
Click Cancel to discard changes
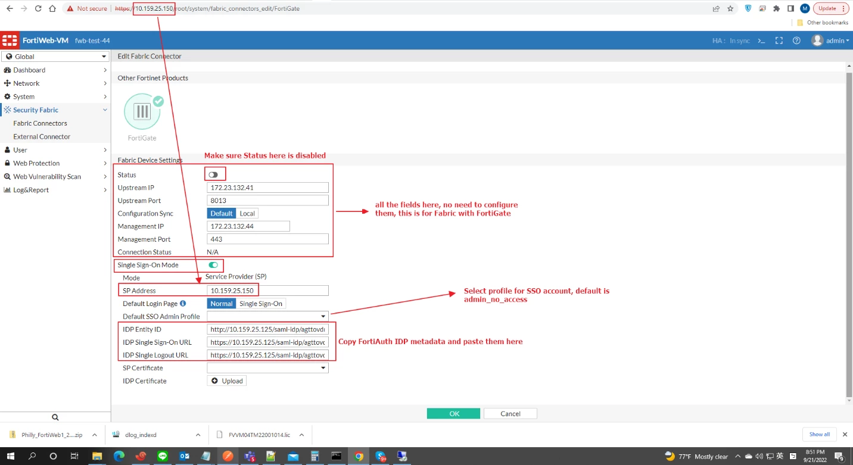pyautogui.click(x=510, y=414)
